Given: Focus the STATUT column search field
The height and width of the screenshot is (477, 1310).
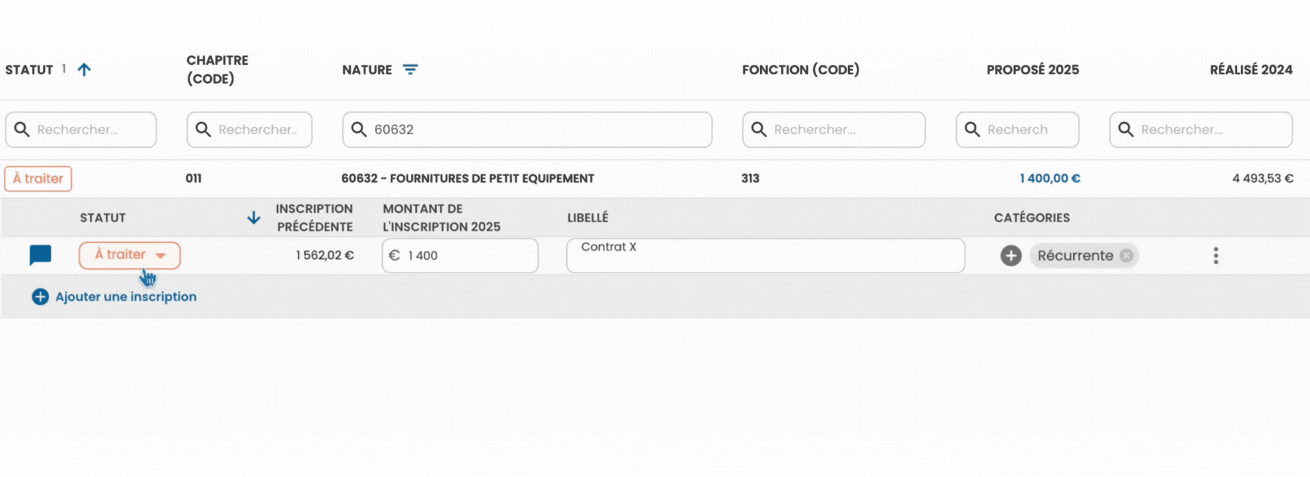Looking at the screenshot, I should point(81,129).
